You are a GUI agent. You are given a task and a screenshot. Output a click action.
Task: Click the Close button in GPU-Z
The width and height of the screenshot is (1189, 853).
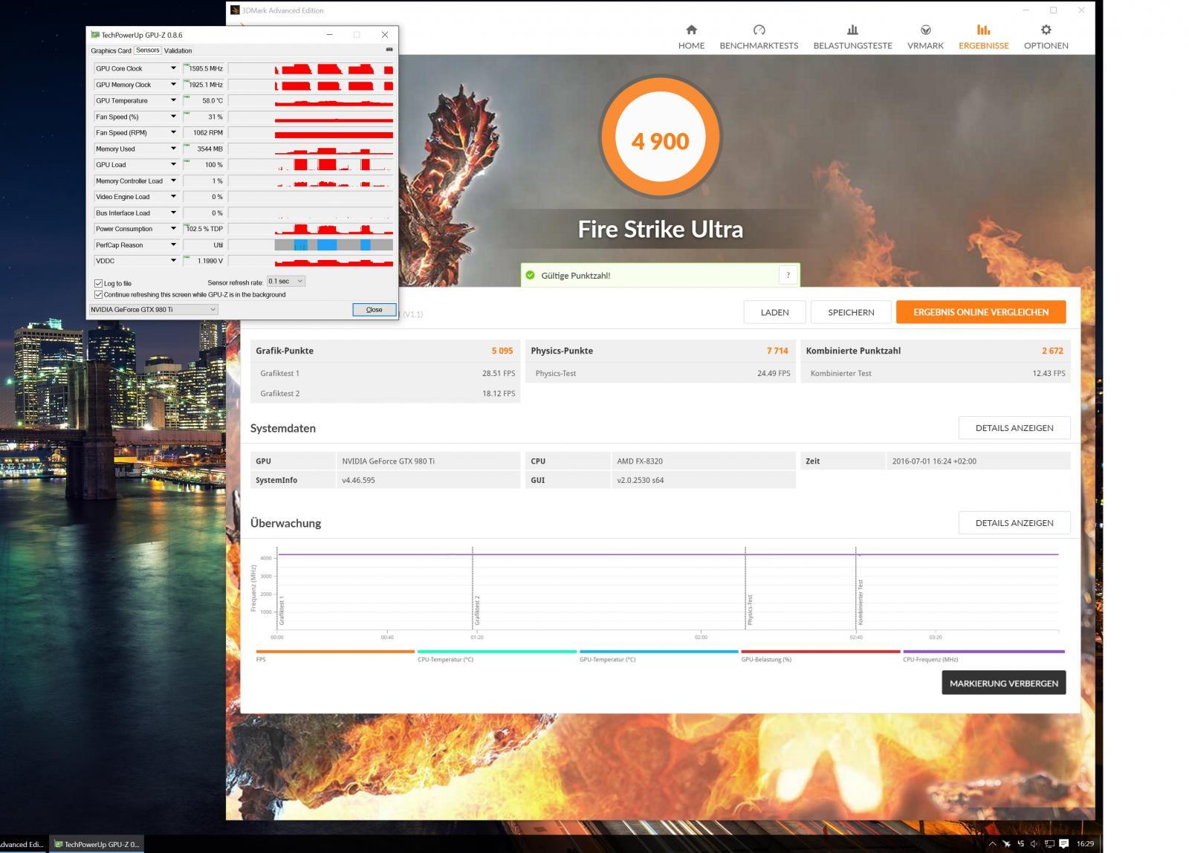click(374, 310)
